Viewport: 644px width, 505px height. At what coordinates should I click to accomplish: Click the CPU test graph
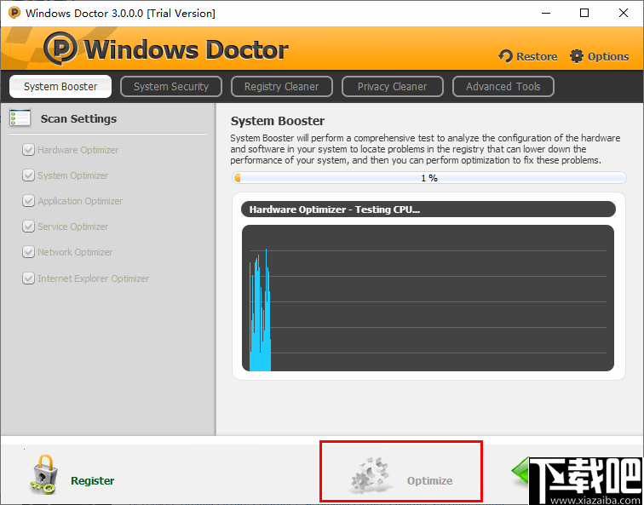click(x=428, y=298)
